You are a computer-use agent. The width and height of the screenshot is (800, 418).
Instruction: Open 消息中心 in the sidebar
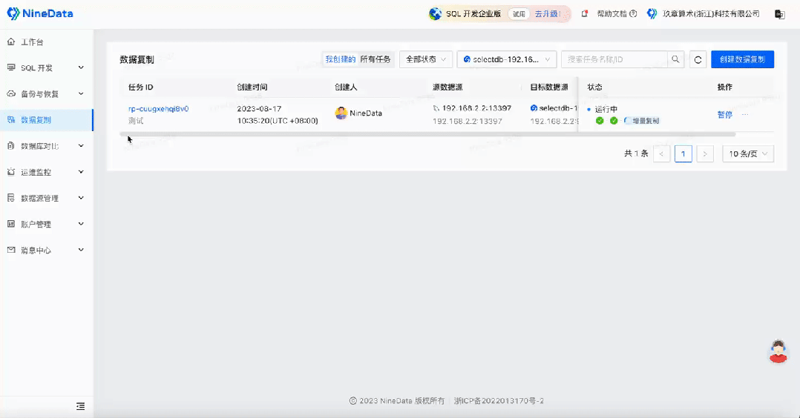point(47,250)
